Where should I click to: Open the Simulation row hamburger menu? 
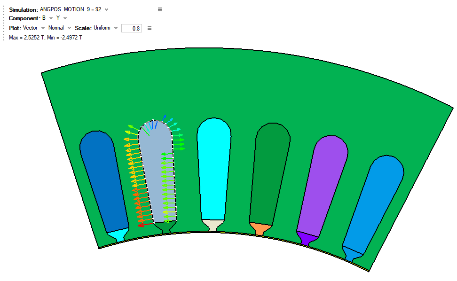pos(160,9)
